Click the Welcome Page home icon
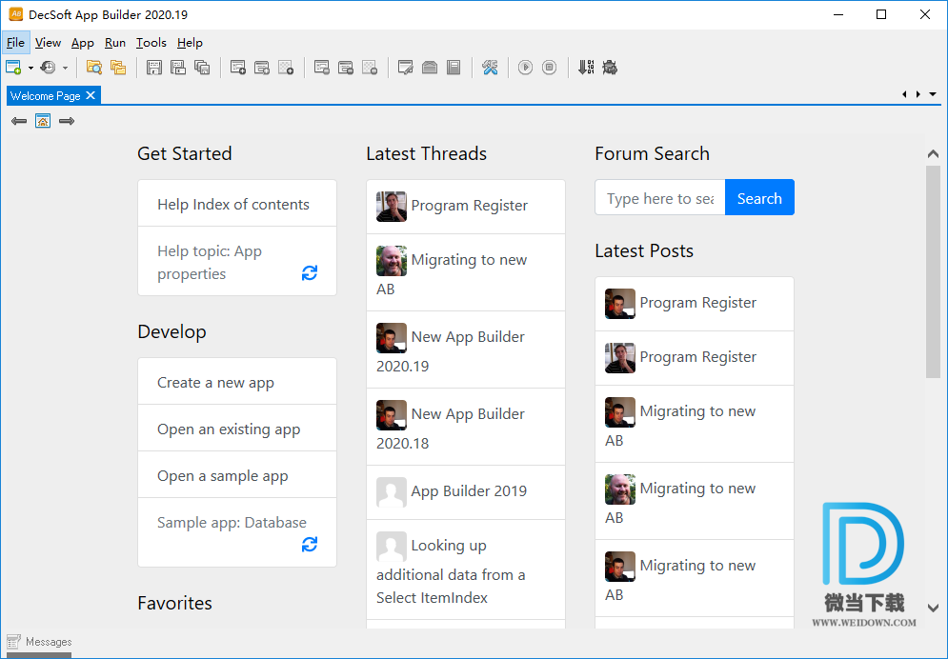Viewport: 948px width, 659px height. click(43, 121)
